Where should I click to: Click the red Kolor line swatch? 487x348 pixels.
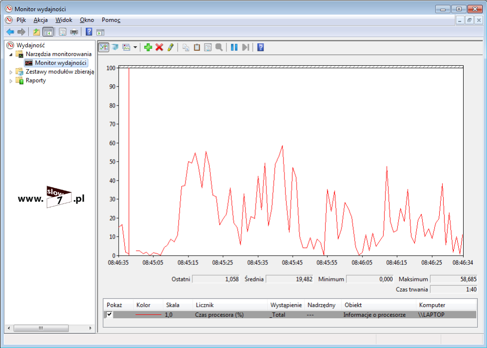pos(148,315)
